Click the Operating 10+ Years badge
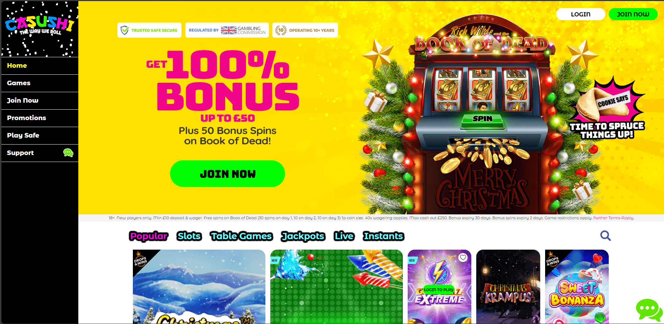664x324 pixels. pyautogui.click(x=305, y=30)
